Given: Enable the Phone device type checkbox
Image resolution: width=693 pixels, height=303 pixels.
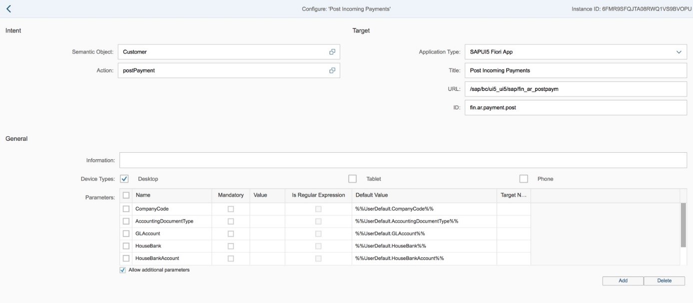Looking at the screenshot, I should (x=524, y=179).
